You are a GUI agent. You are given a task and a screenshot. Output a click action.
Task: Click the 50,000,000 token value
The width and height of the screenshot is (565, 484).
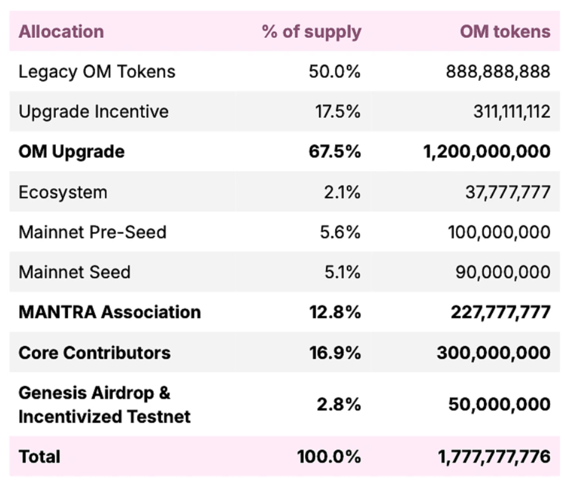(499, 405)
